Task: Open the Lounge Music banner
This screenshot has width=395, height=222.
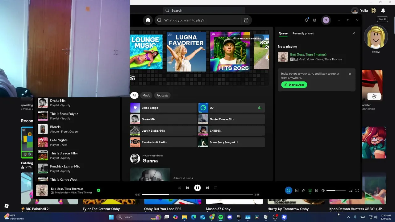Action: [x=146, y=52]
